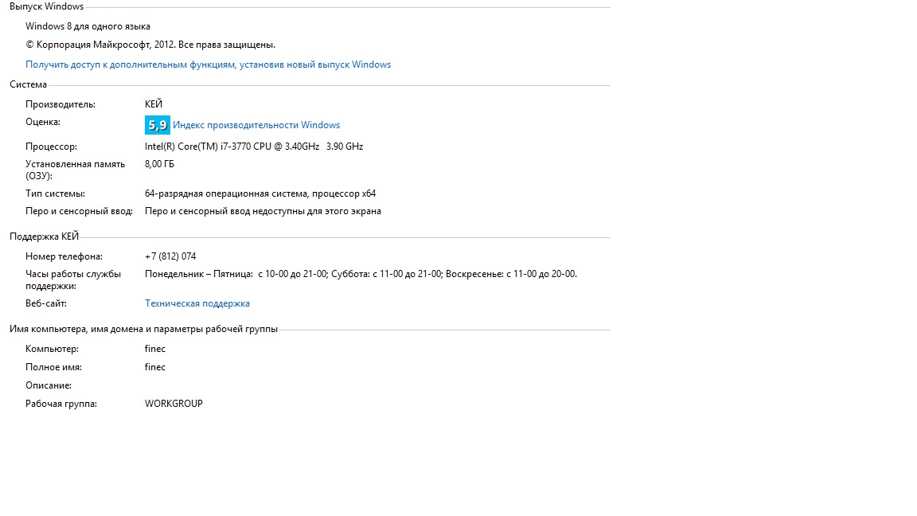
Task: Click the 8,00 ГБ installed memory value
Action: 159,164
